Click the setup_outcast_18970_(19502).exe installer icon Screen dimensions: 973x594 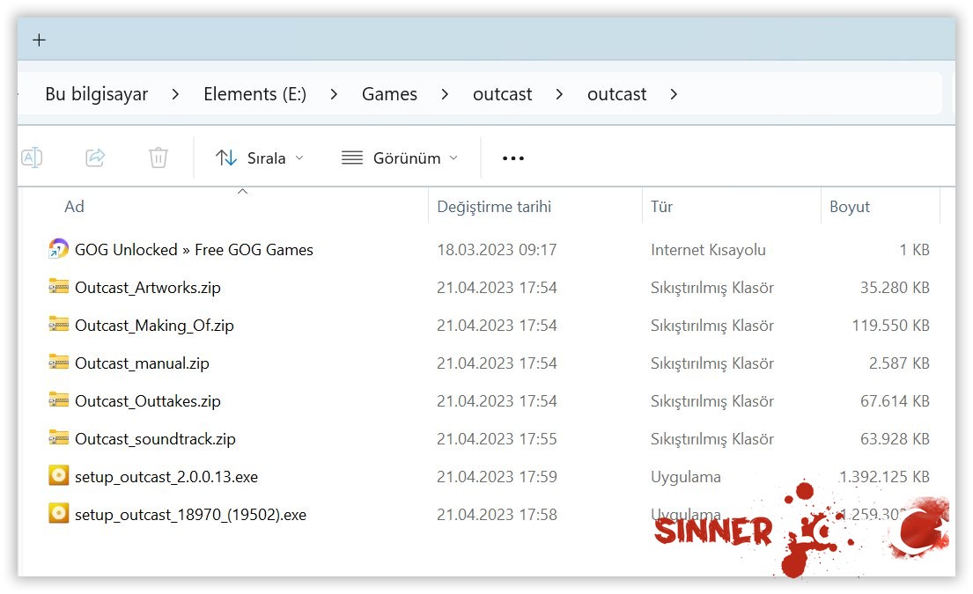pyautogui.click(x=58, y=513)
